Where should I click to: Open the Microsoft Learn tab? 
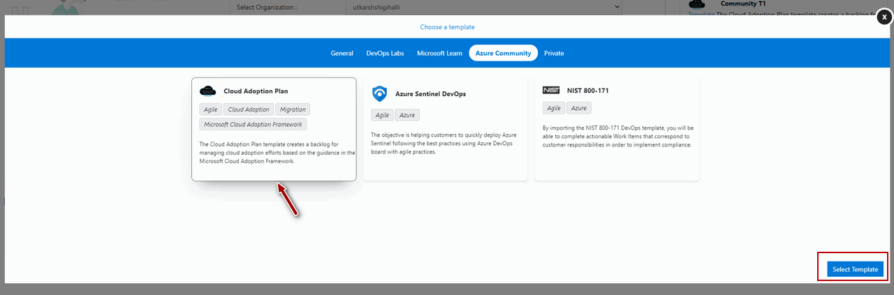tap(439, 53)
